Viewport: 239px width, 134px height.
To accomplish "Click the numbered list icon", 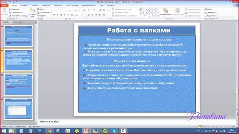I will (x=94, y=10).
